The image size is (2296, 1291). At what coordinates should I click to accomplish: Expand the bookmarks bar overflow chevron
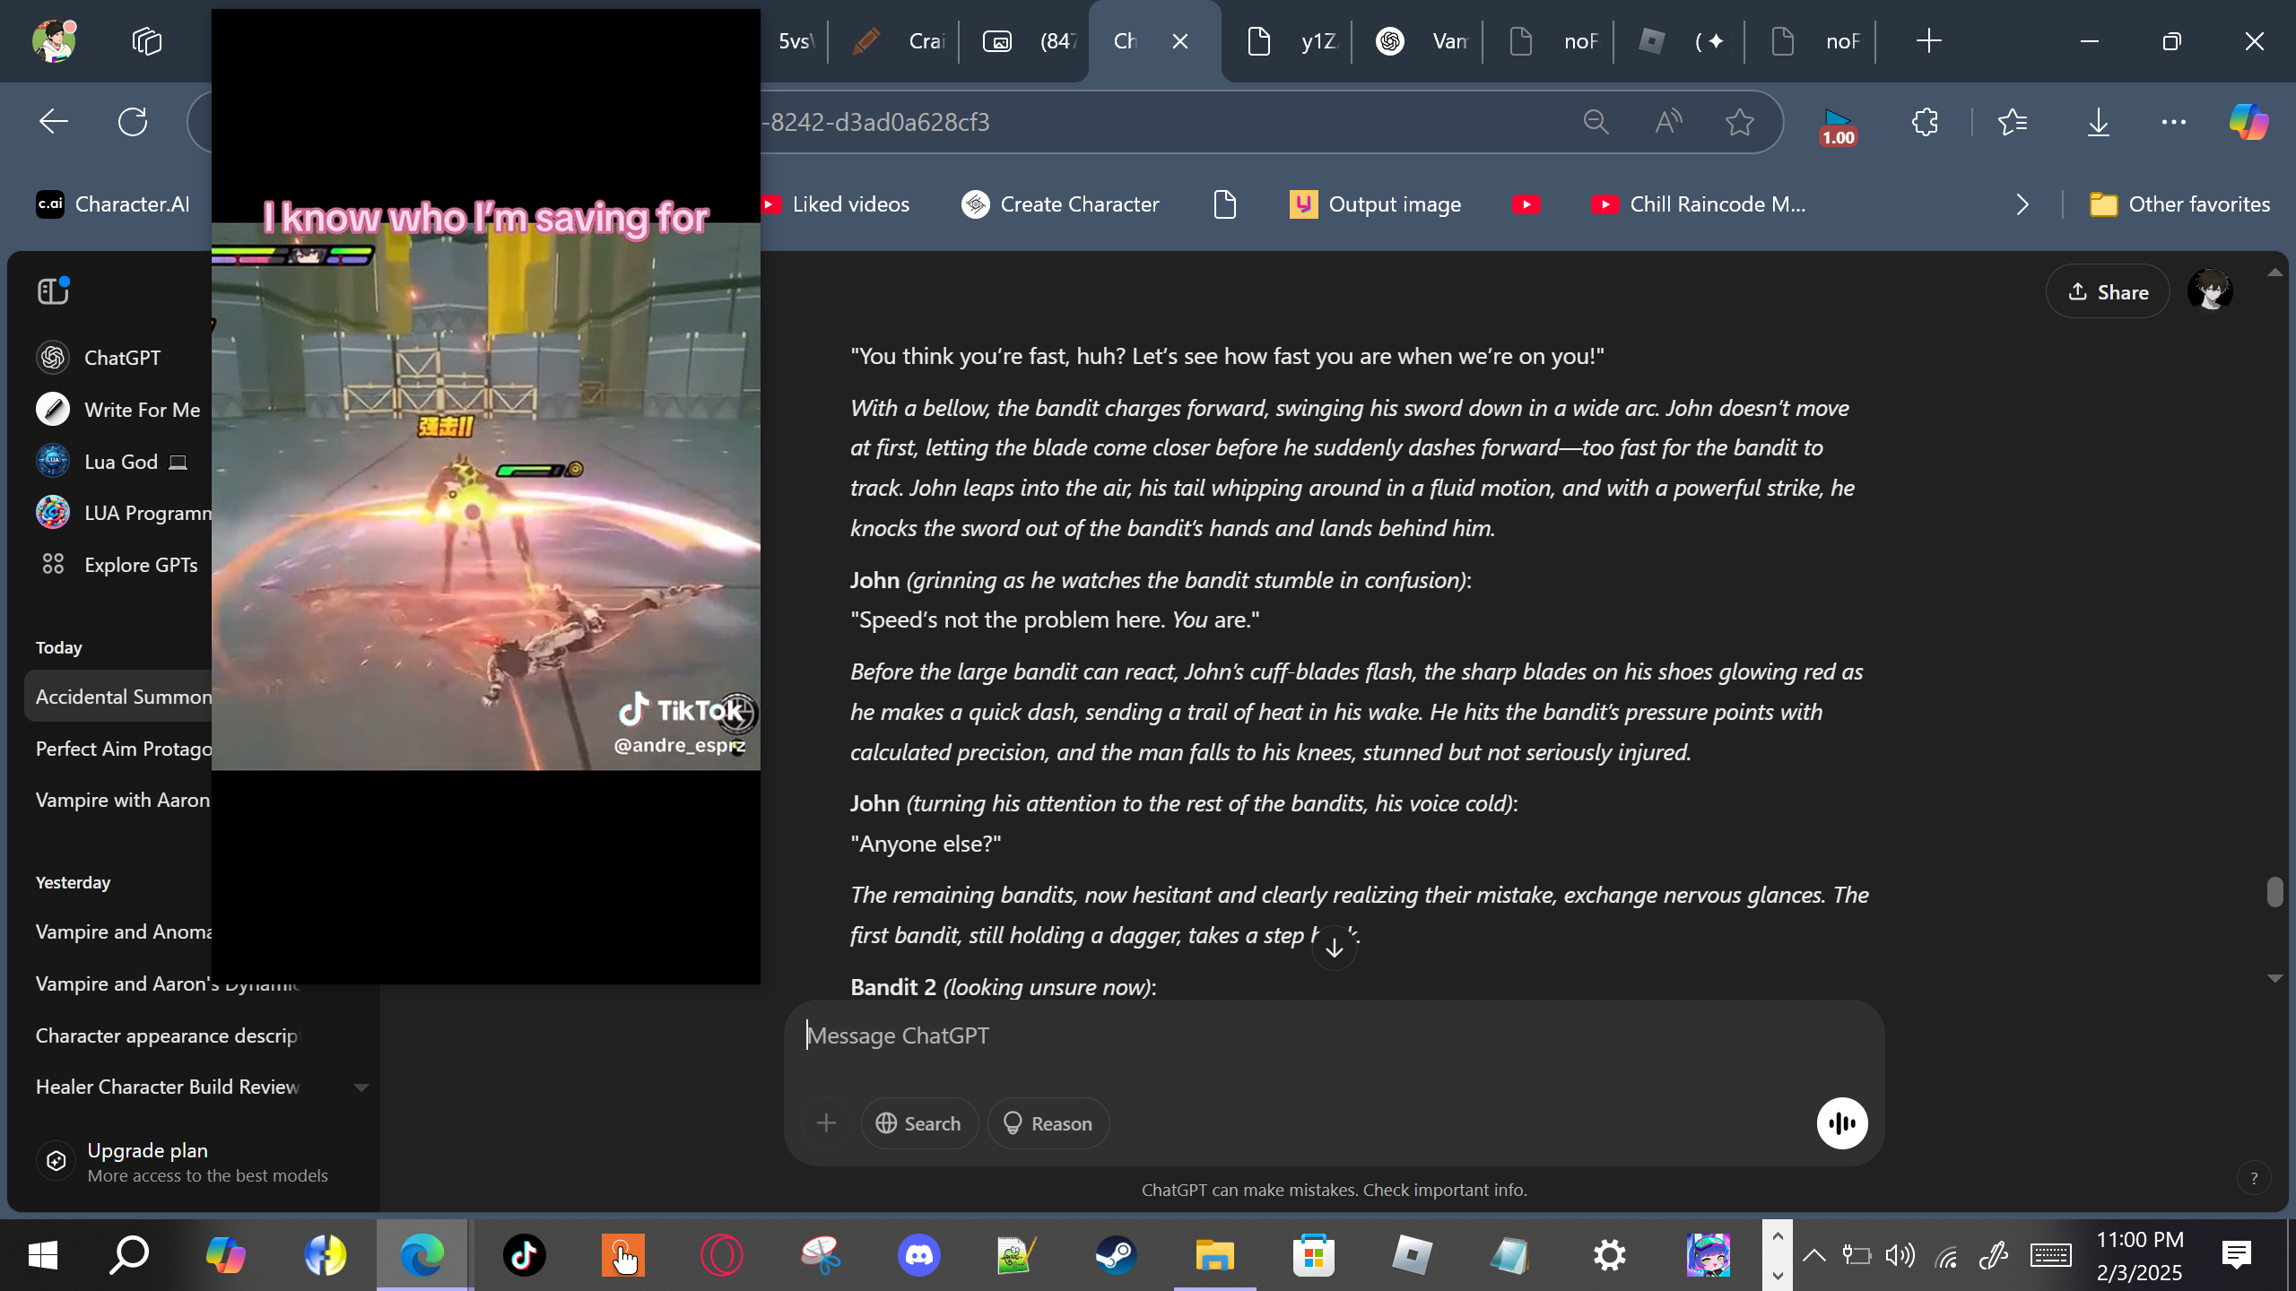pos(2022,204)
